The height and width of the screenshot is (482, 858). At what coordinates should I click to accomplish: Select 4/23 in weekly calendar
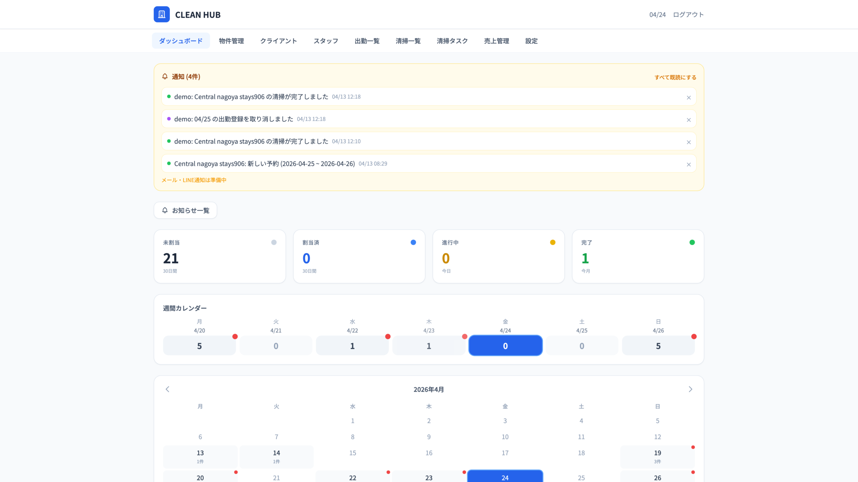click(429, 345)
